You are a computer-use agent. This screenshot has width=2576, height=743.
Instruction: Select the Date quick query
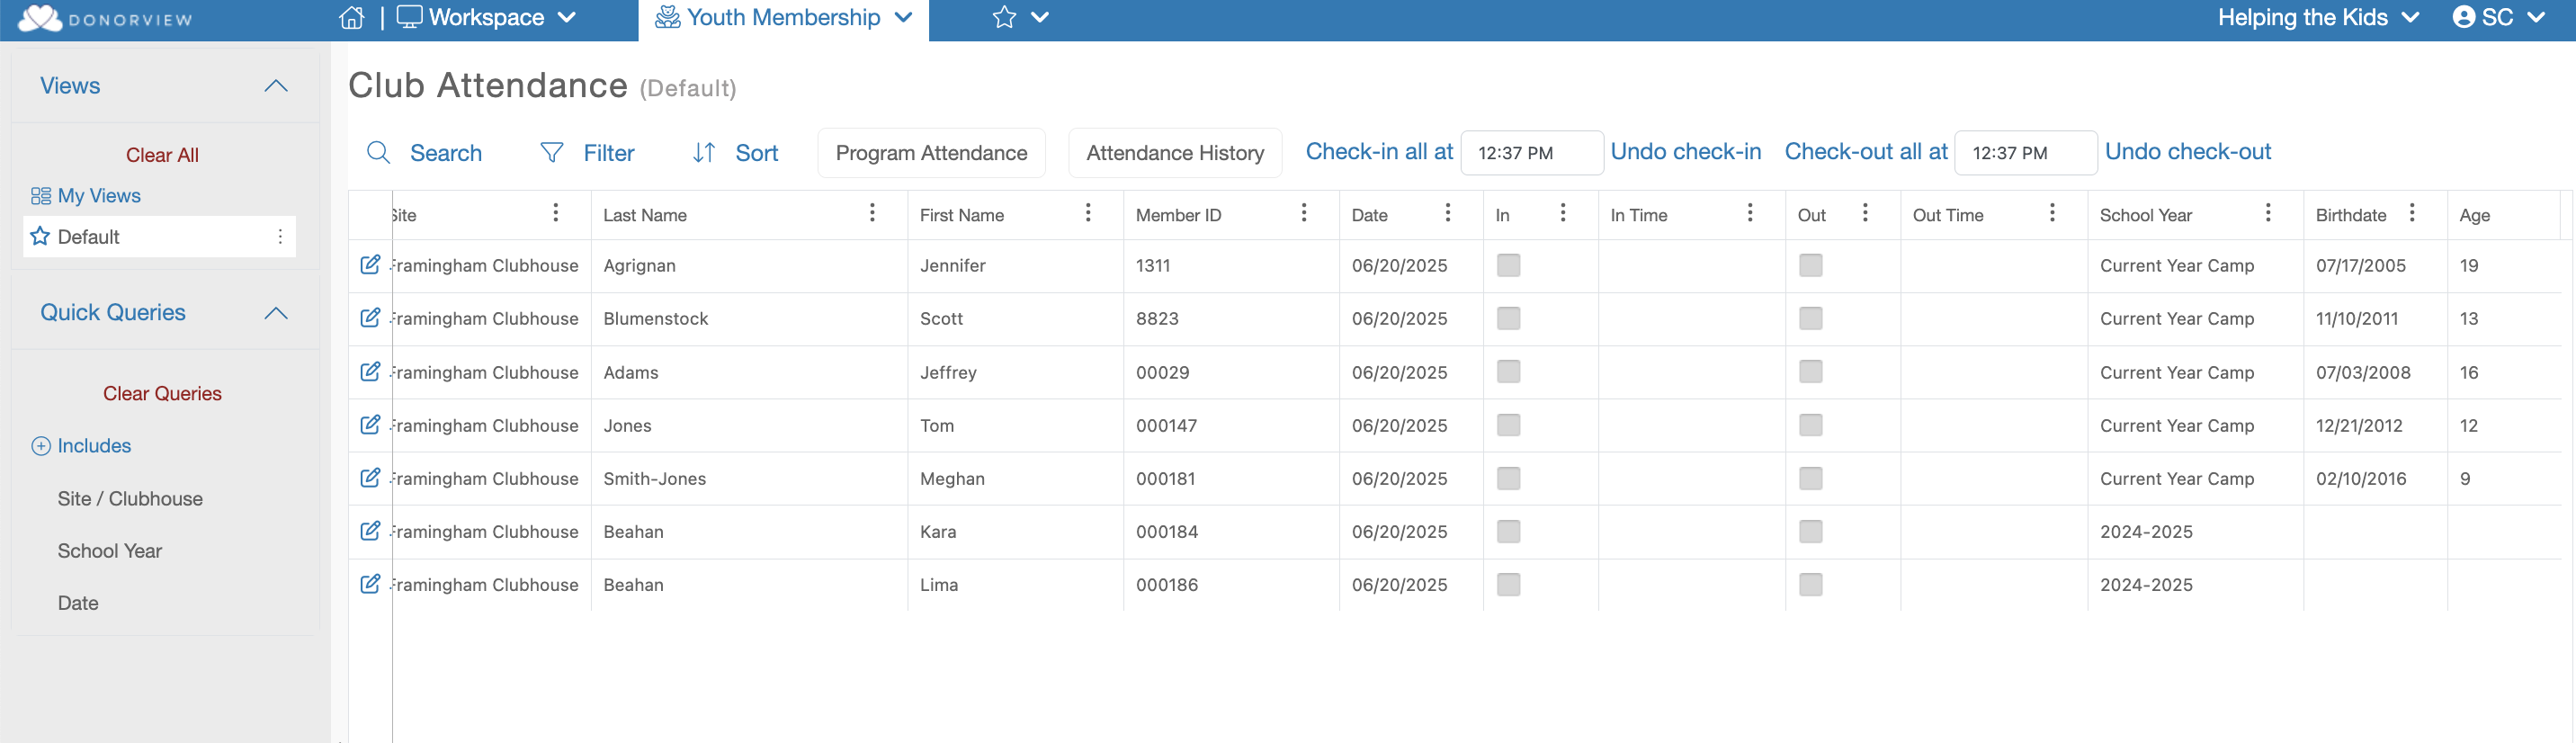point(78,603)
